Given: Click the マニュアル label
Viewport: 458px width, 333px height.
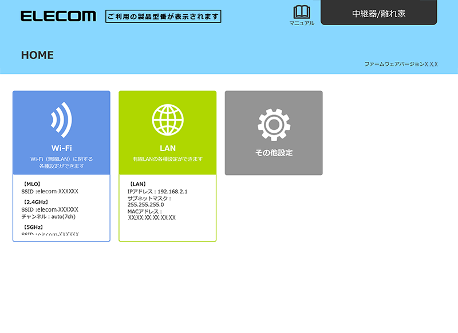Looking at the screenshot, I should (x=302, y=23).
